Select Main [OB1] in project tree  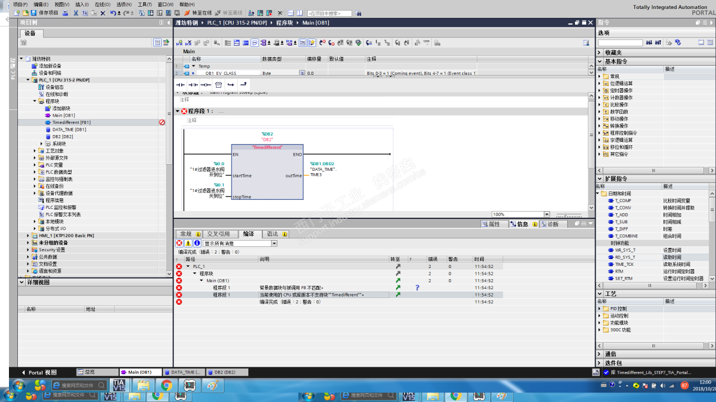(x=63, y=115)
